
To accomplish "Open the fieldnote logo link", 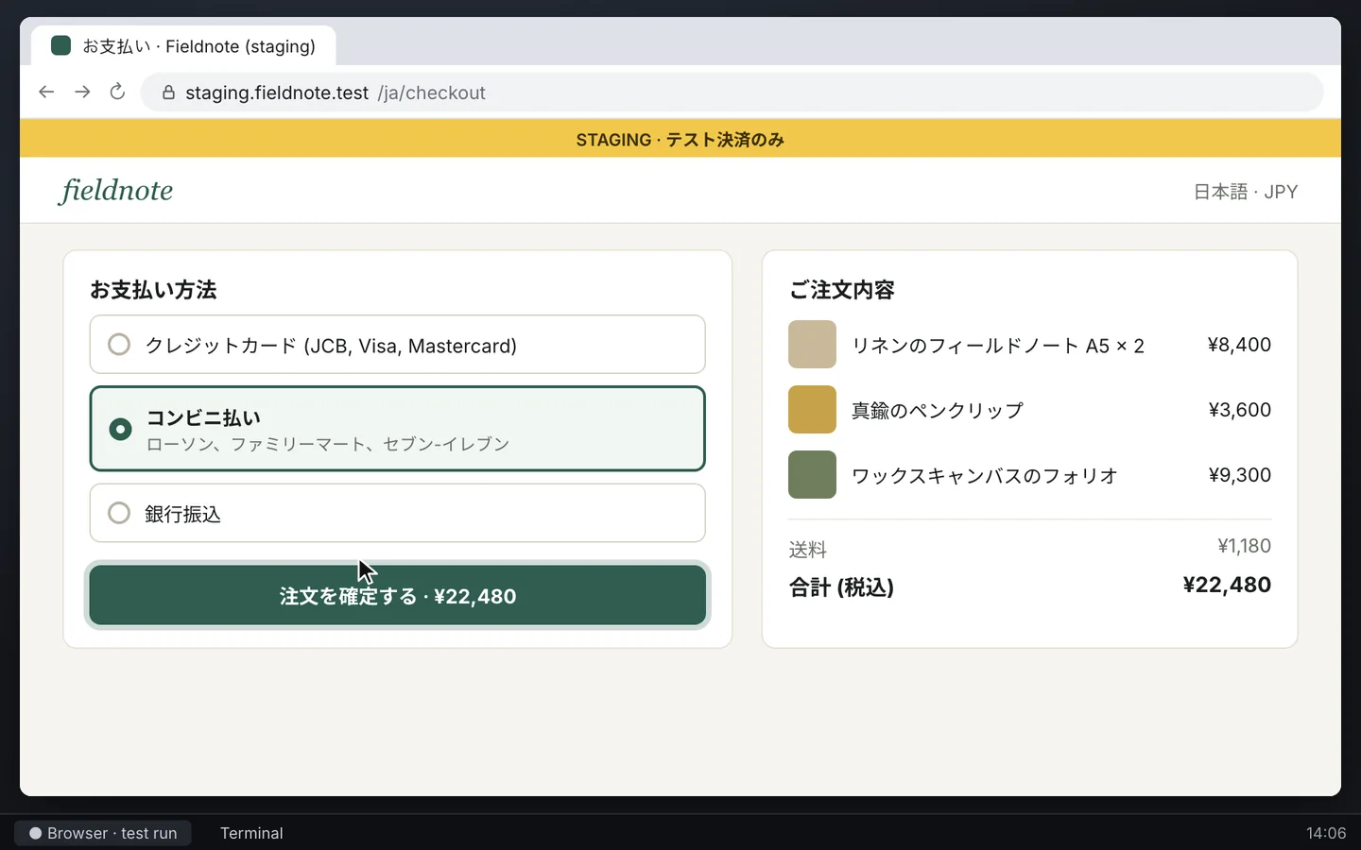I will [116, 190].
